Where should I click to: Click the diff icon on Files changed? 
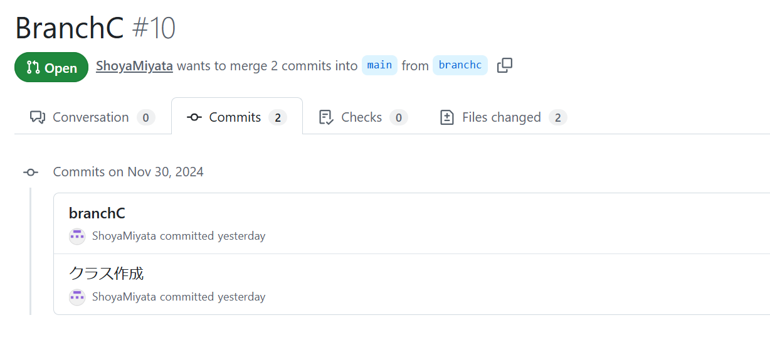pyautogui.click(x=447, y=117)
